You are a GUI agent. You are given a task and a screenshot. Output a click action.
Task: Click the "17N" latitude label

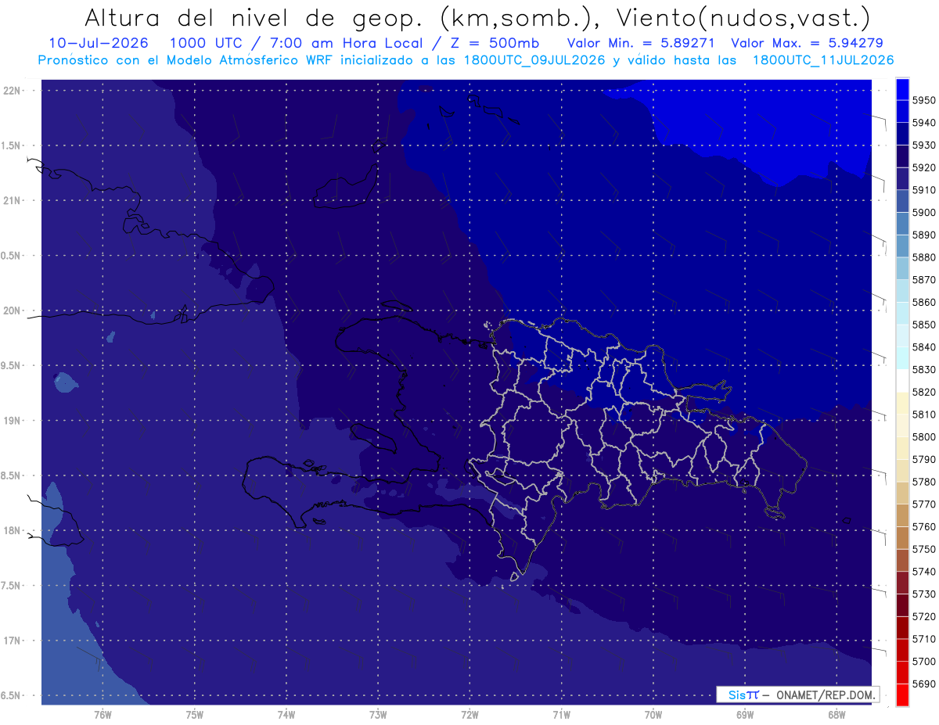point(12,641)
